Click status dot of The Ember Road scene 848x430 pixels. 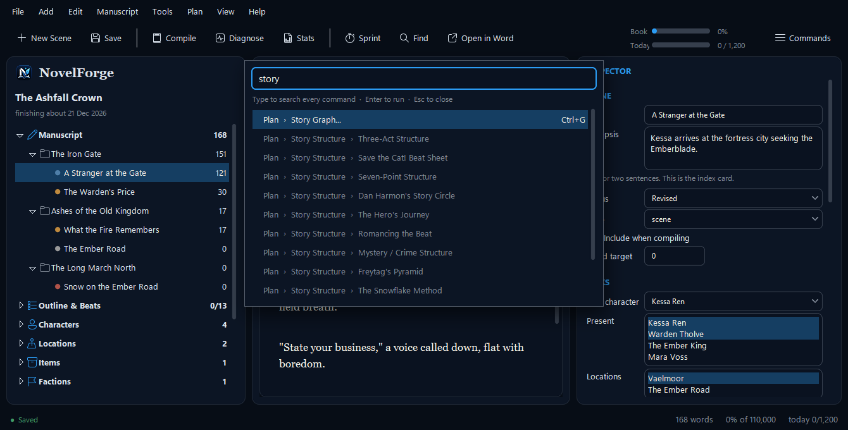click(58, 249)
